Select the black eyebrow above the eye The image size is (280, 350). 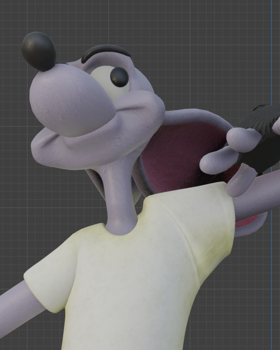tap(105, 51)
